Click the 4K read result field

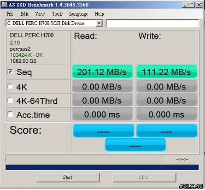102,87
